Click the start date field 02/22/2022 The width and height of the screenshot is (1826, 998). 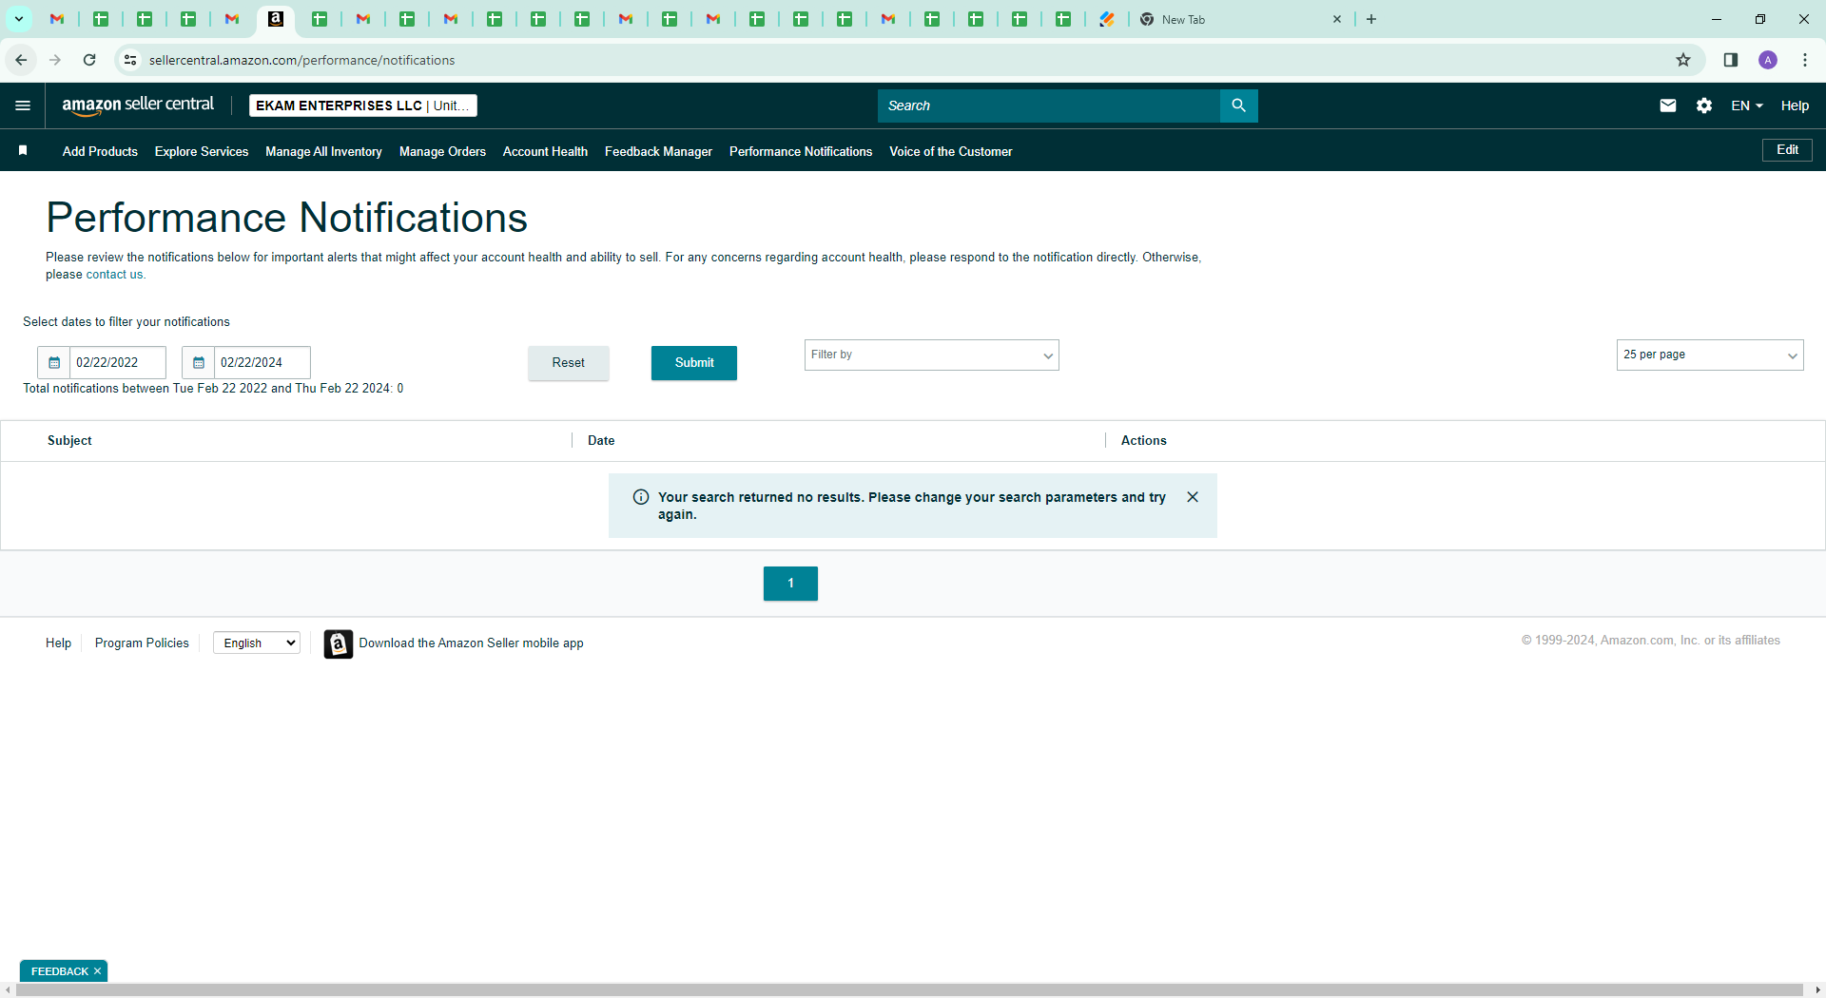[x=118, y=362]
